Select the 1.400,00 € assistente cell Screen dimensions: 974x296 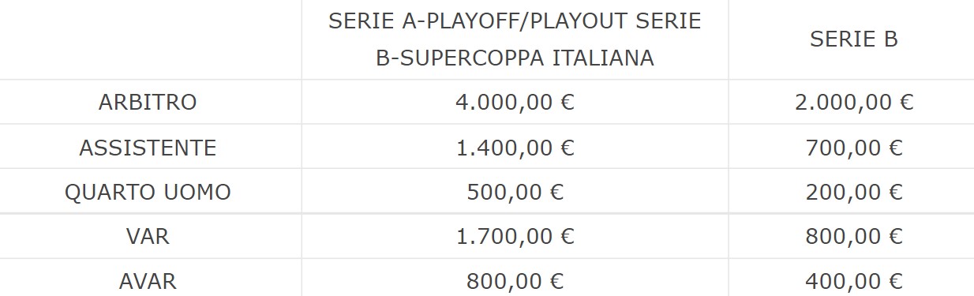[515, 148]
